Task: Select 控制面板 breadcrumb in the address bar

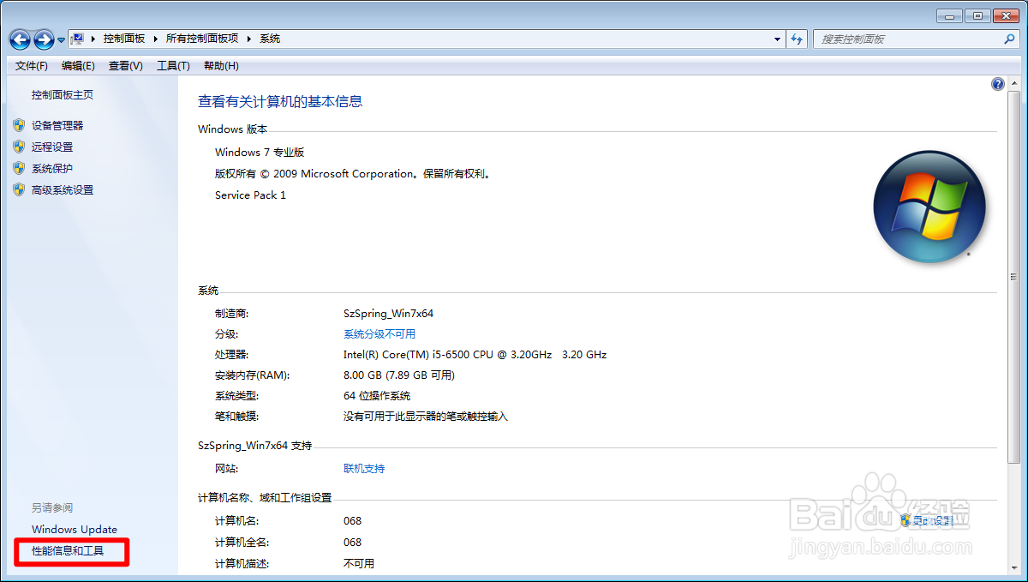Action: [124, 39]
